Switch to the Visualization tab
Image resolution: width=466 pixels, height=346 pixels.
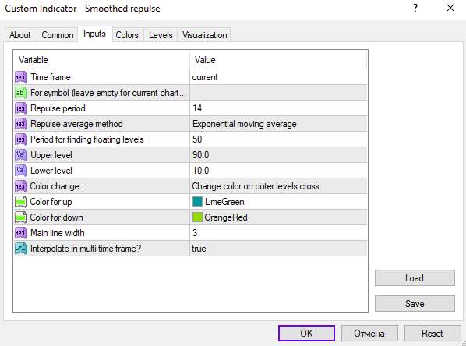pyautogui.click(x=204, y=35)
